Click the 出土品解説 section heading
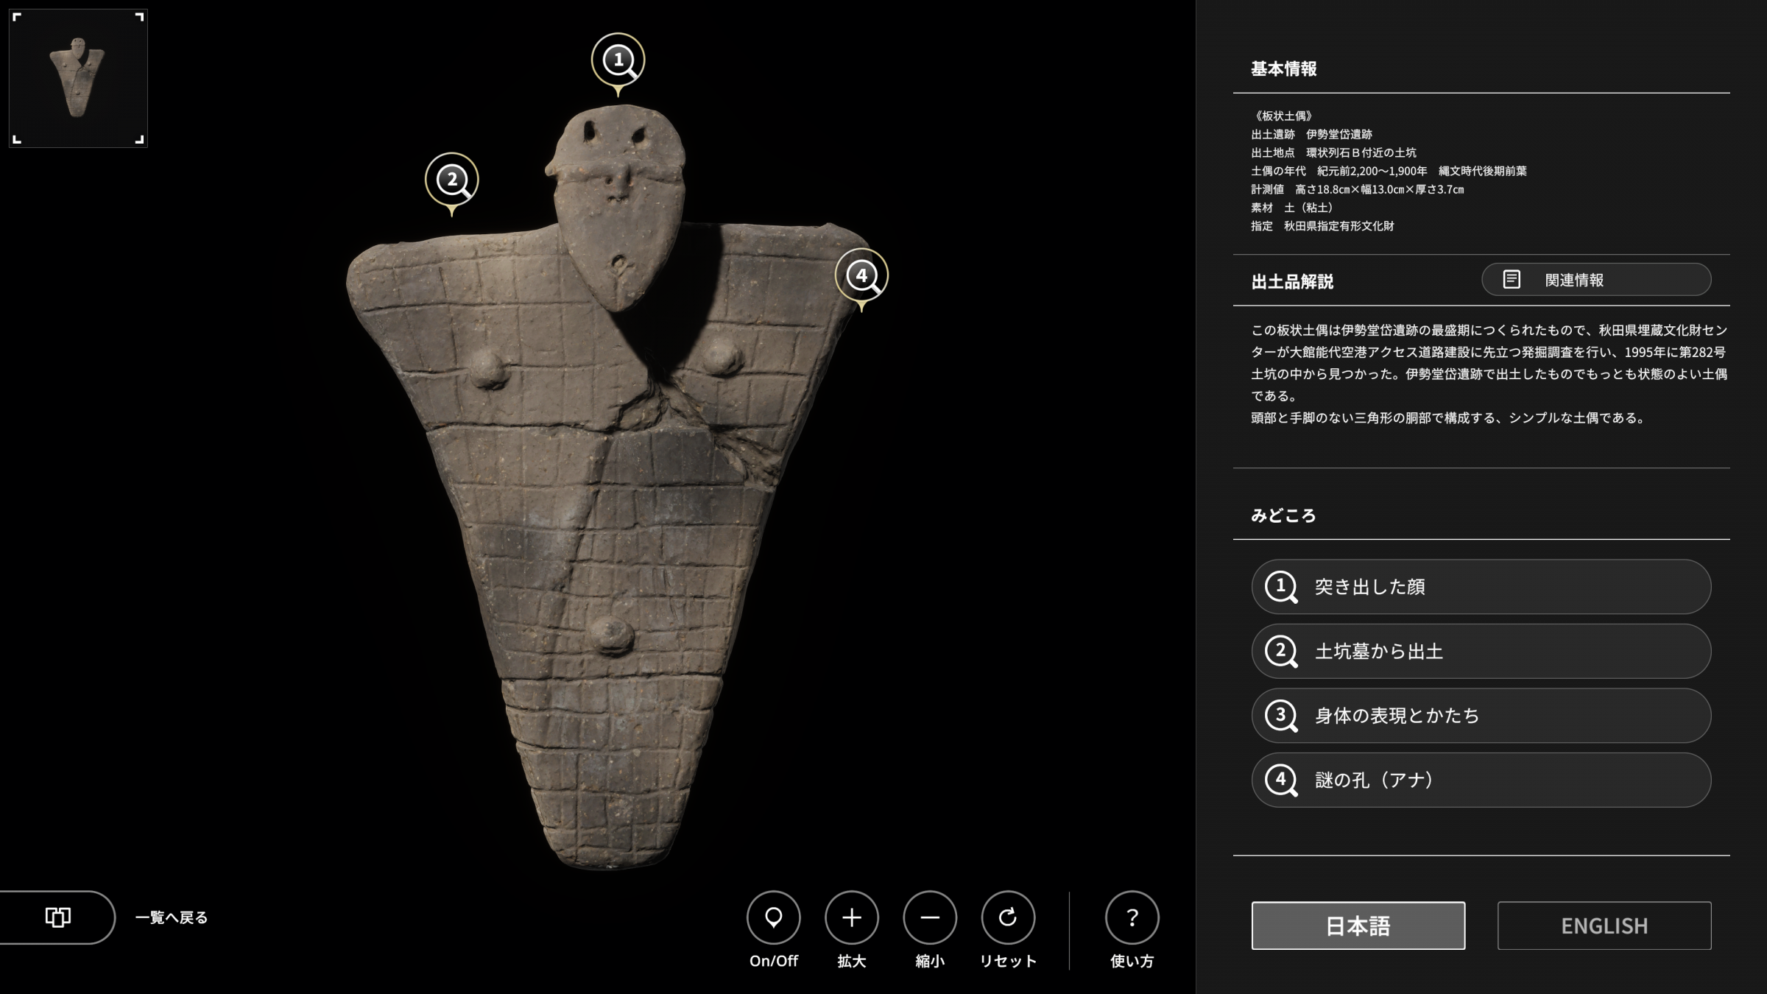 tap(1292, 282)
